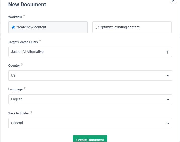Click help icon next to Language label
180x142 pixels.
pos(25,88)
